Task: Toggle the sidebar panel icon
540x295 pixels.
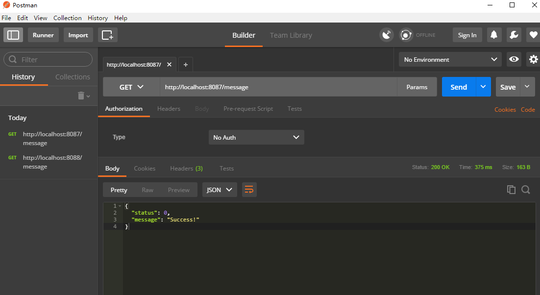Action: pos(13,35)
